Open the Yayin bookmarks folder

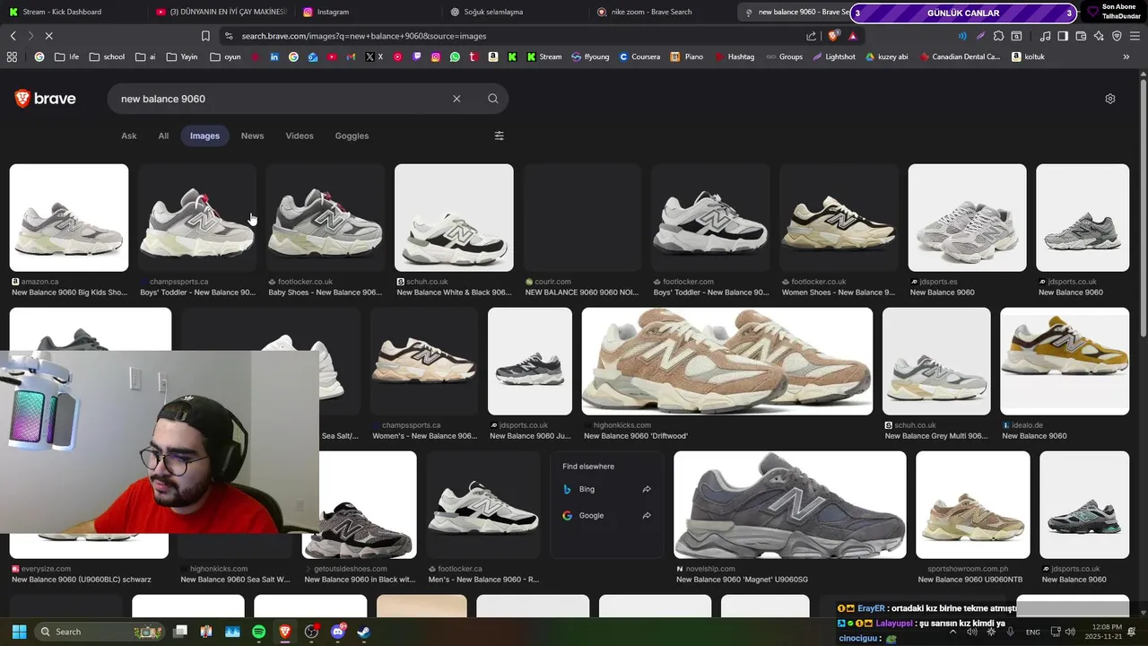pyautogui.click(x=182, y=57)
